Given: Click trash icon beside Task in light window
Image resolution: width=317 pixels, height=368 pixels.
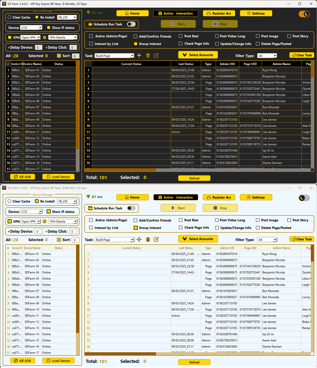Looking at the screenshot, I should pos(148,239).
